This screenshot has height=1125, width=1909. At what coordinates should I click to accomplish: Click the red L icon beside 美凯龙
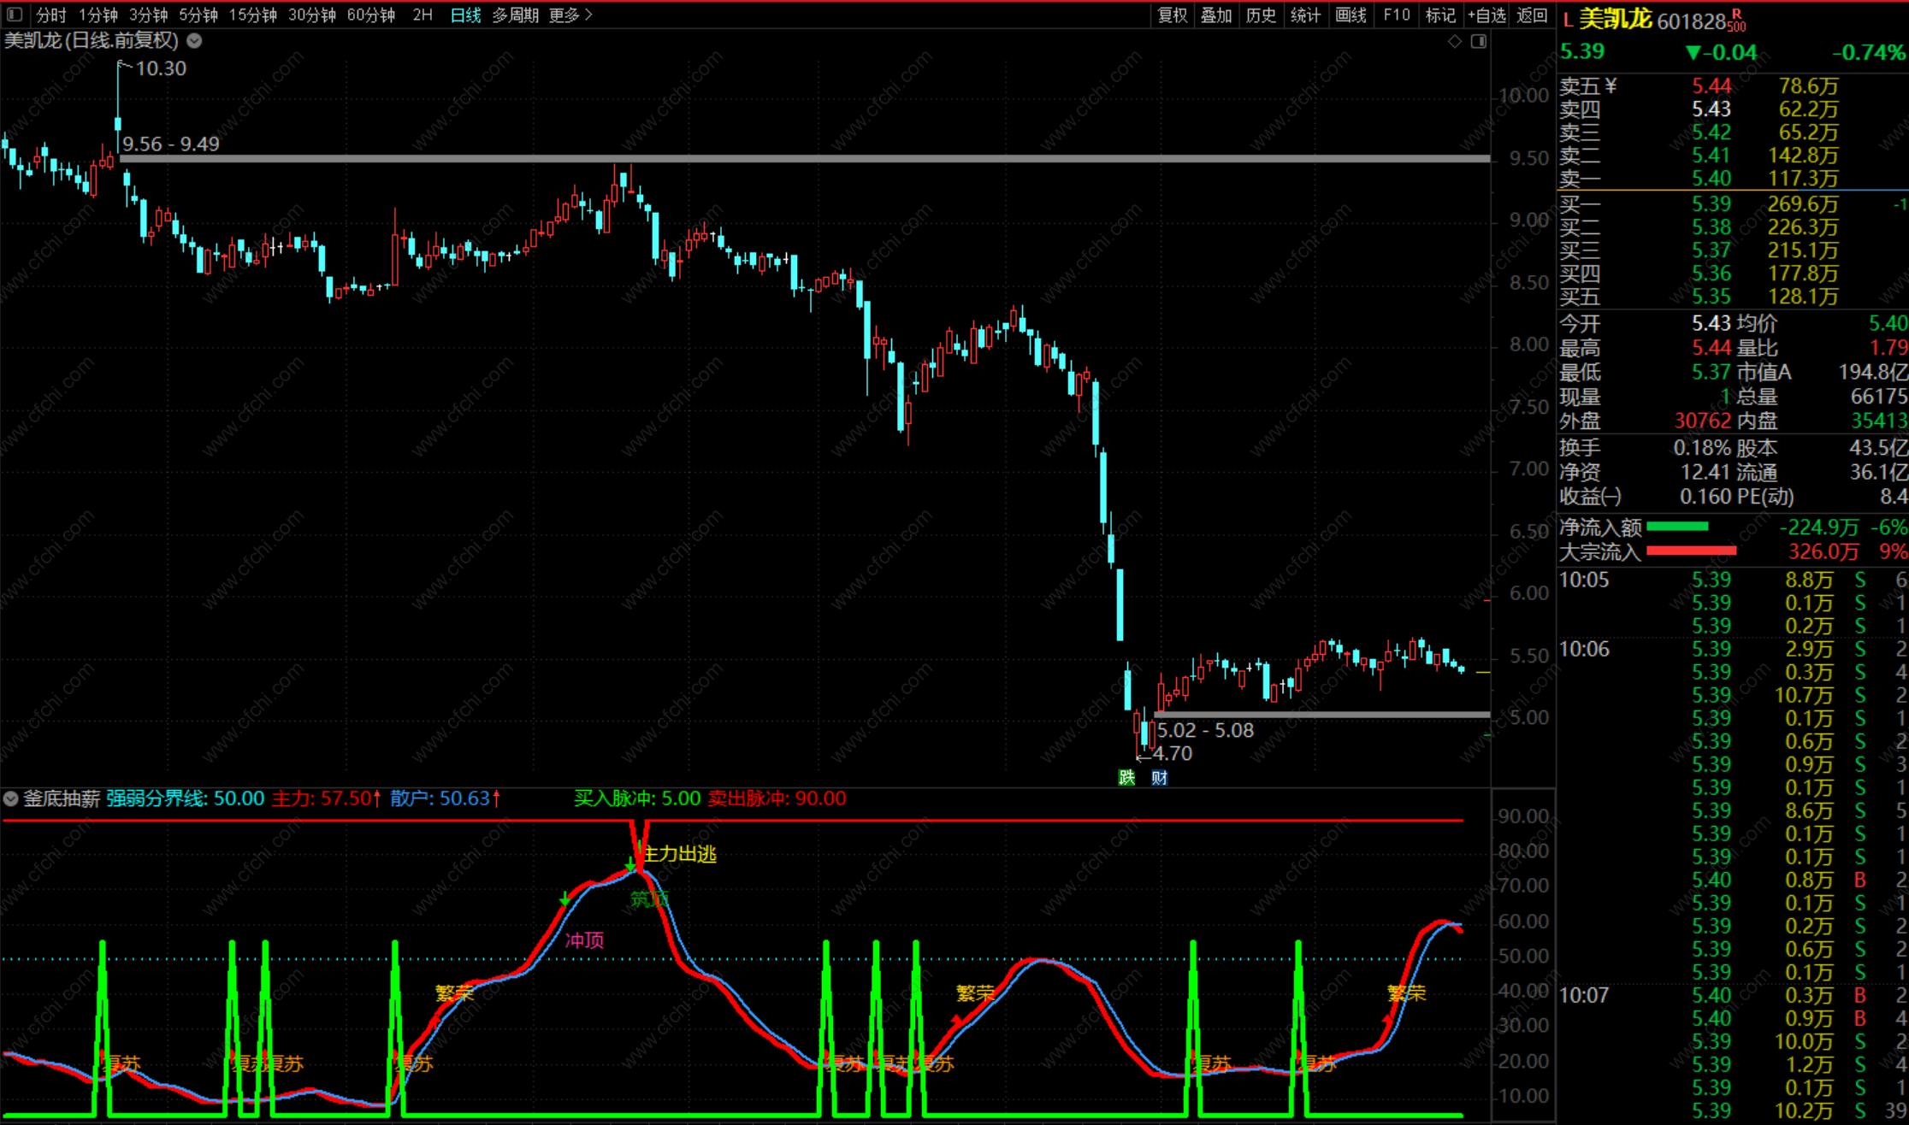tap(1567, 19)
